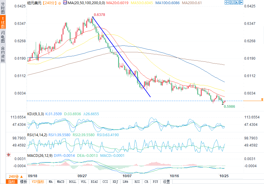Open the VIP指标 tab
Viewport: 264px width, 184px height.
(38, 182)
